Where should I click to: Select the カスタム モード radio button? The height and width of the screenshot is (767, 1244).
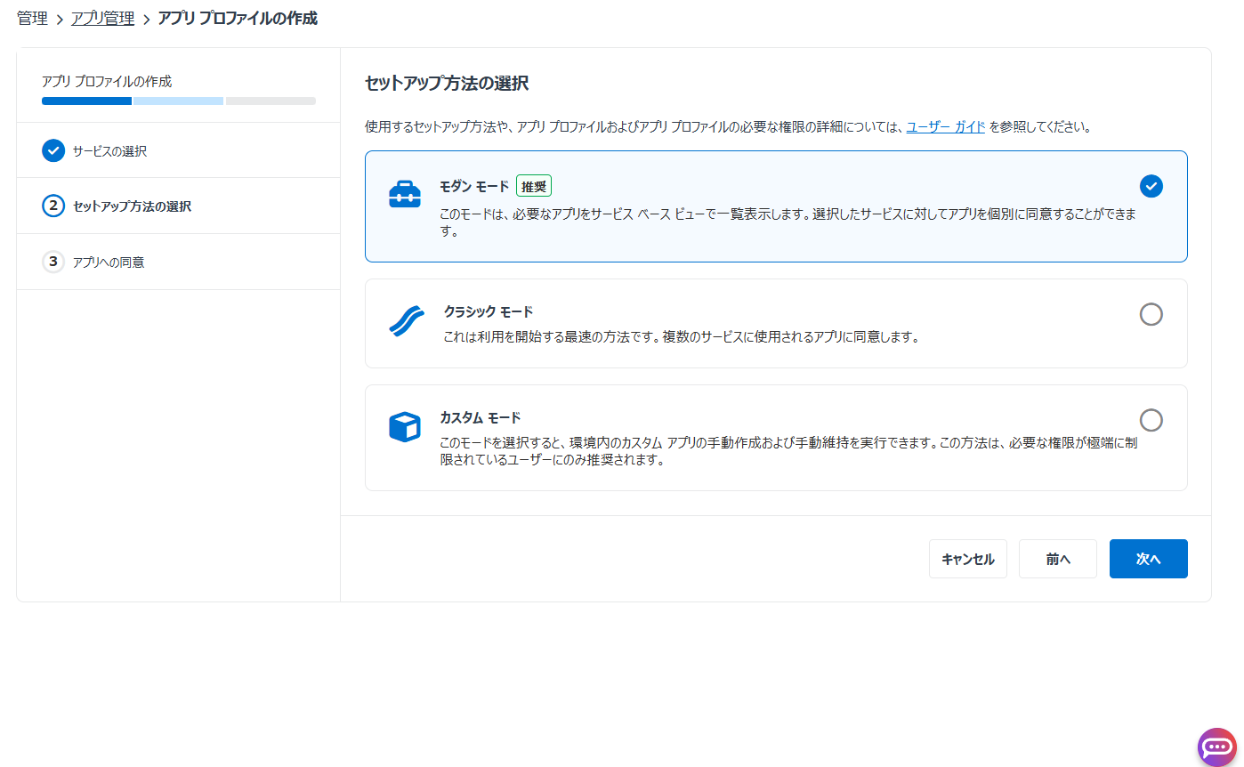(1151, 420)
